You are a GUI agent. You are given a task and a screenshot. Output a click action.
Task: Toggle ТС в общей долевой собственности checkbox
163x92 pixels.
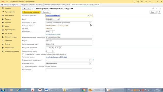click(x=23, y=54)
